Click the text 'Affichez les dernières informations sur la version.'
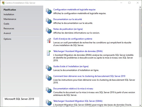The width and height of the screenshot is (142, 107). [x=76, y=33]
